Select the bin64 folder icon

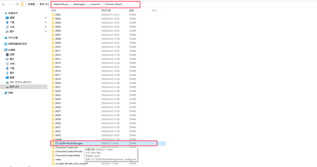53,139
